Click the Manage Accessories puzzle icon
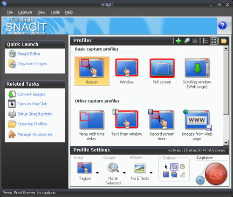Image resolution: width=233 pixels, height=197 pixels. 12,134
